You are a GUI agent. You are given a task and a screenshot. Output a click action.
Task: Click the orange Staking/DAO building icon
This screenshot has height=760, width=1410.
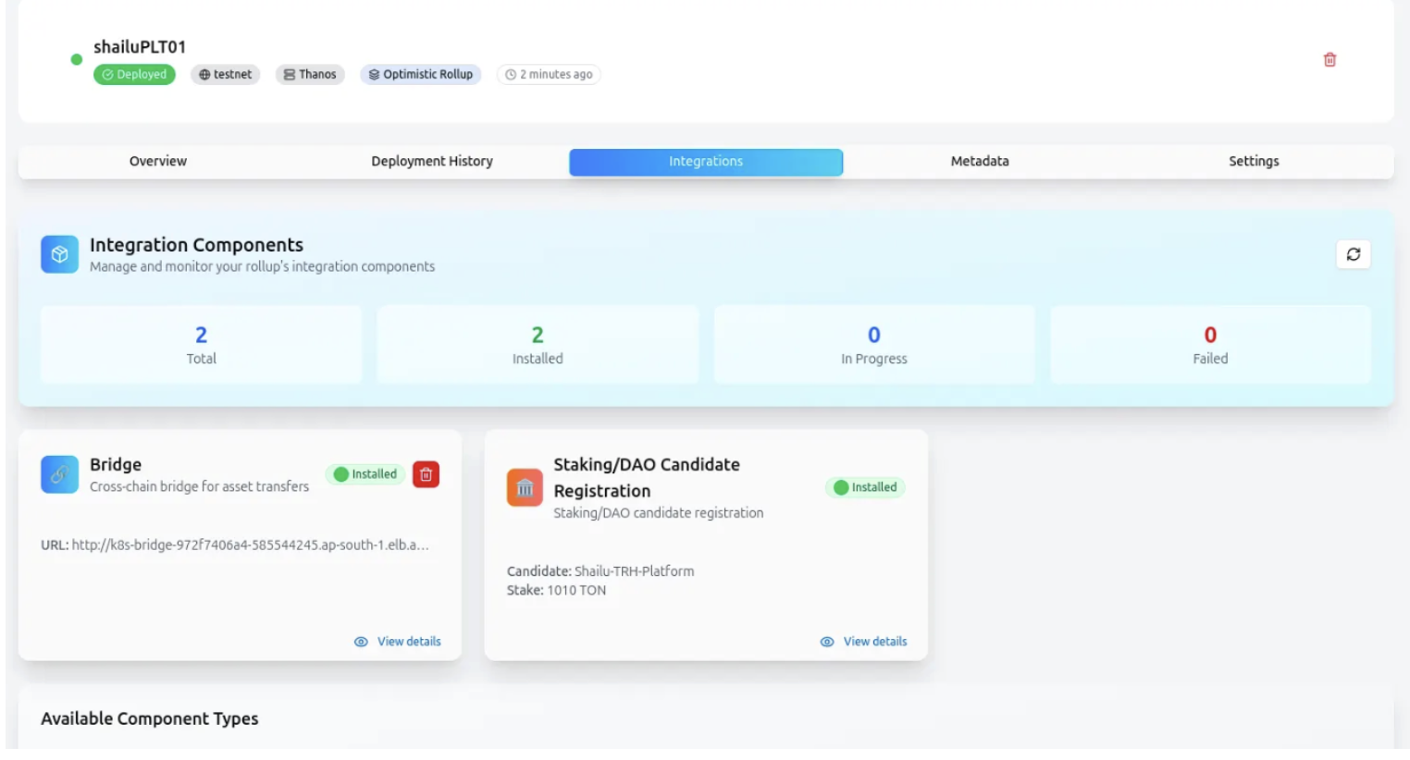[x=525, y=488]
